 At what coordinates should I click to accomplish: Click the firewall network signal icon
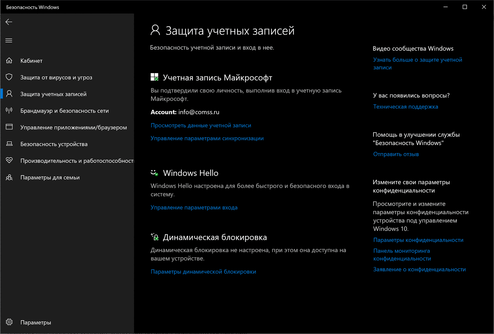tap(9, 111)
